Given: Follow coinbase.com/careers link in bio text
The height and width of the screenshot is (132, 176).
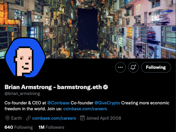Looking at the screenshot, I should (x=85, y=109).
